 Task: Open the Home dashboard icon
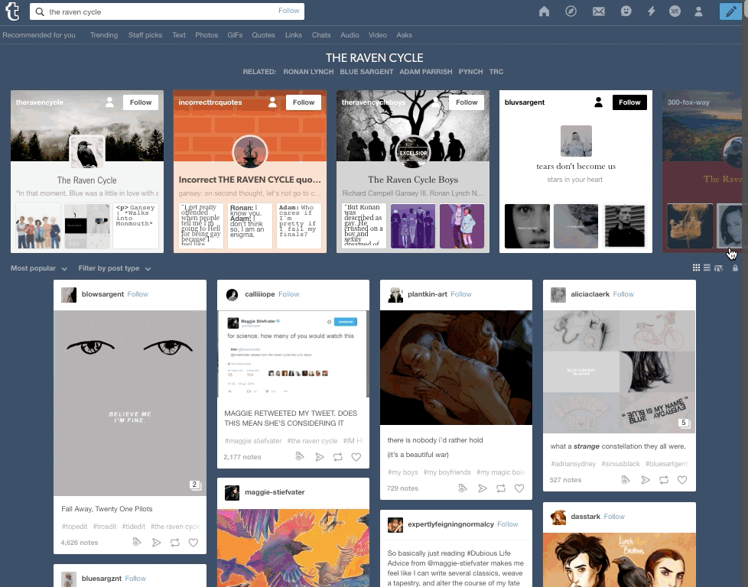[x=544, y=11]
